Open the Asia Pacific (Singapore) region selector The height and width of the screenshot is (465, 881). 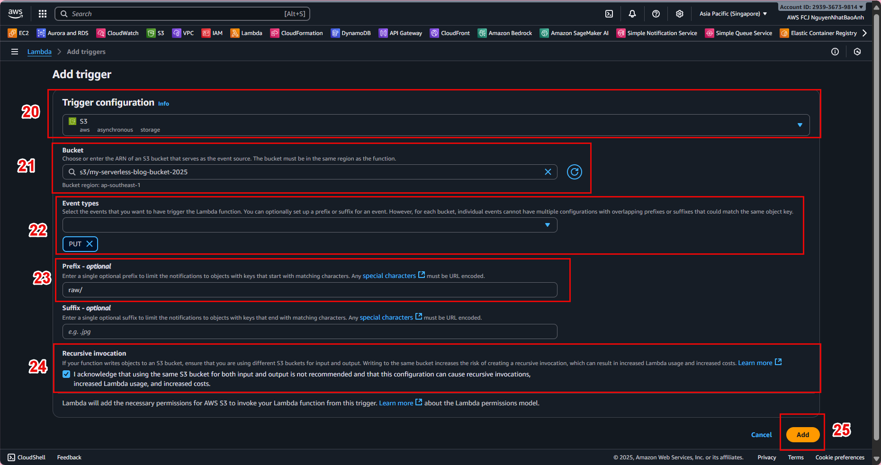click(733, 14)
